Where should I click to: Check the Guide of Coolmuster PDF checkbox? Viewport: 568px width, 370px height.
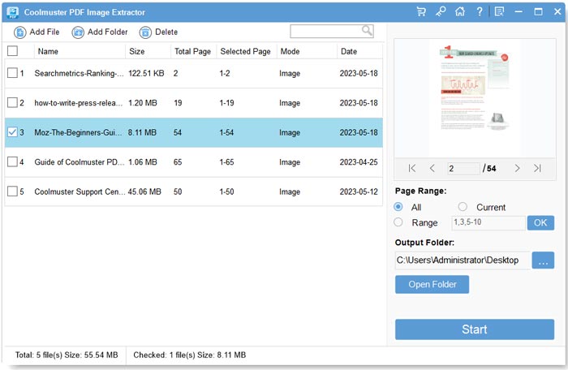12,161
